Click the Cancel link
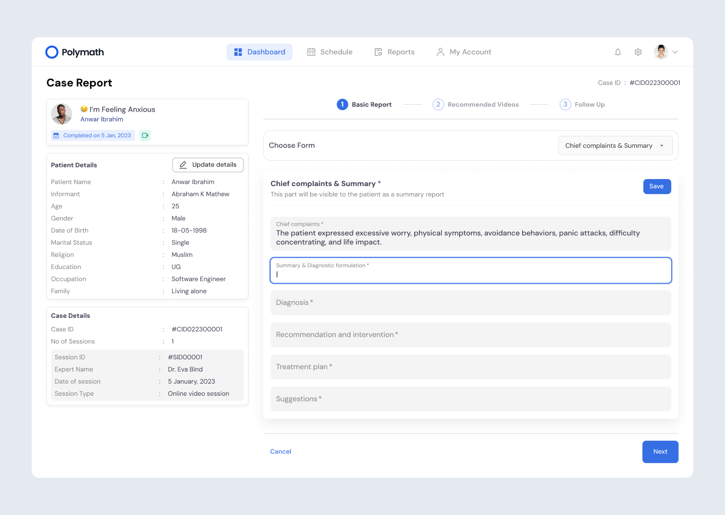Image resolution: width=725 pixels, height=515 pixels. (x=280, y=452)
